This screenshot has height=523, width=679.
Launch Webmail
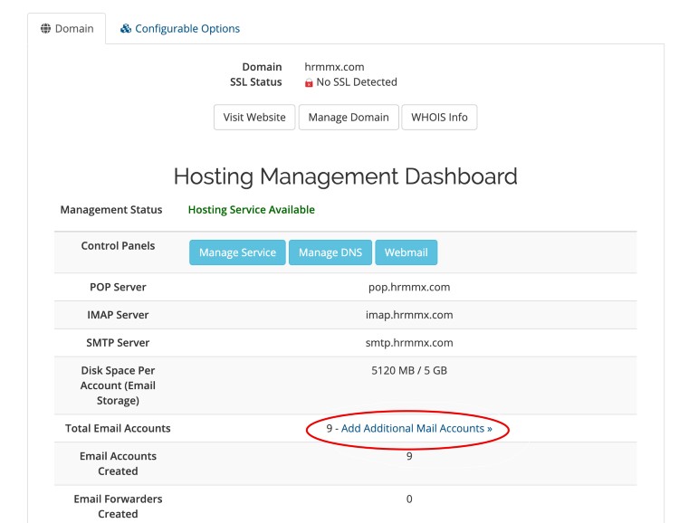click(x=406, y=252)
